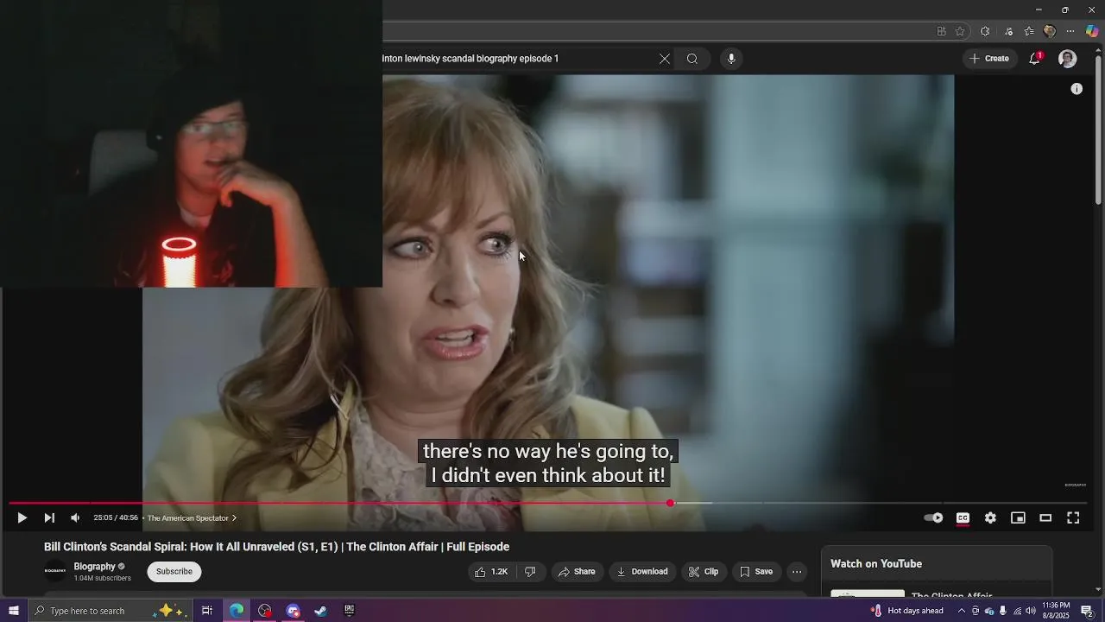Image resolution: width=1105 pixels, height=622 pixels.
Task: Open Hot days ahead weather widget
Action: click(906, 611)
